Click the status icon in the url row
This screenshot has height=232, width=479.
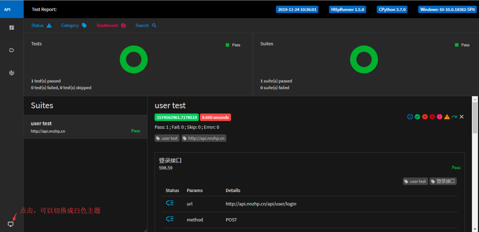click(170, 203)
